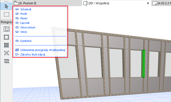Toggle visibility of Panel
Image resolution: width=171 pixels, height=102 pixels.
[17, 18]
